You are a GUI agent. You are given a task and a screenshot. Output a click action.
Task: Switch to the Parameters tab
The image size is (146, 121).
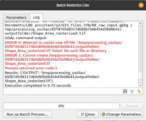[17, 17]
